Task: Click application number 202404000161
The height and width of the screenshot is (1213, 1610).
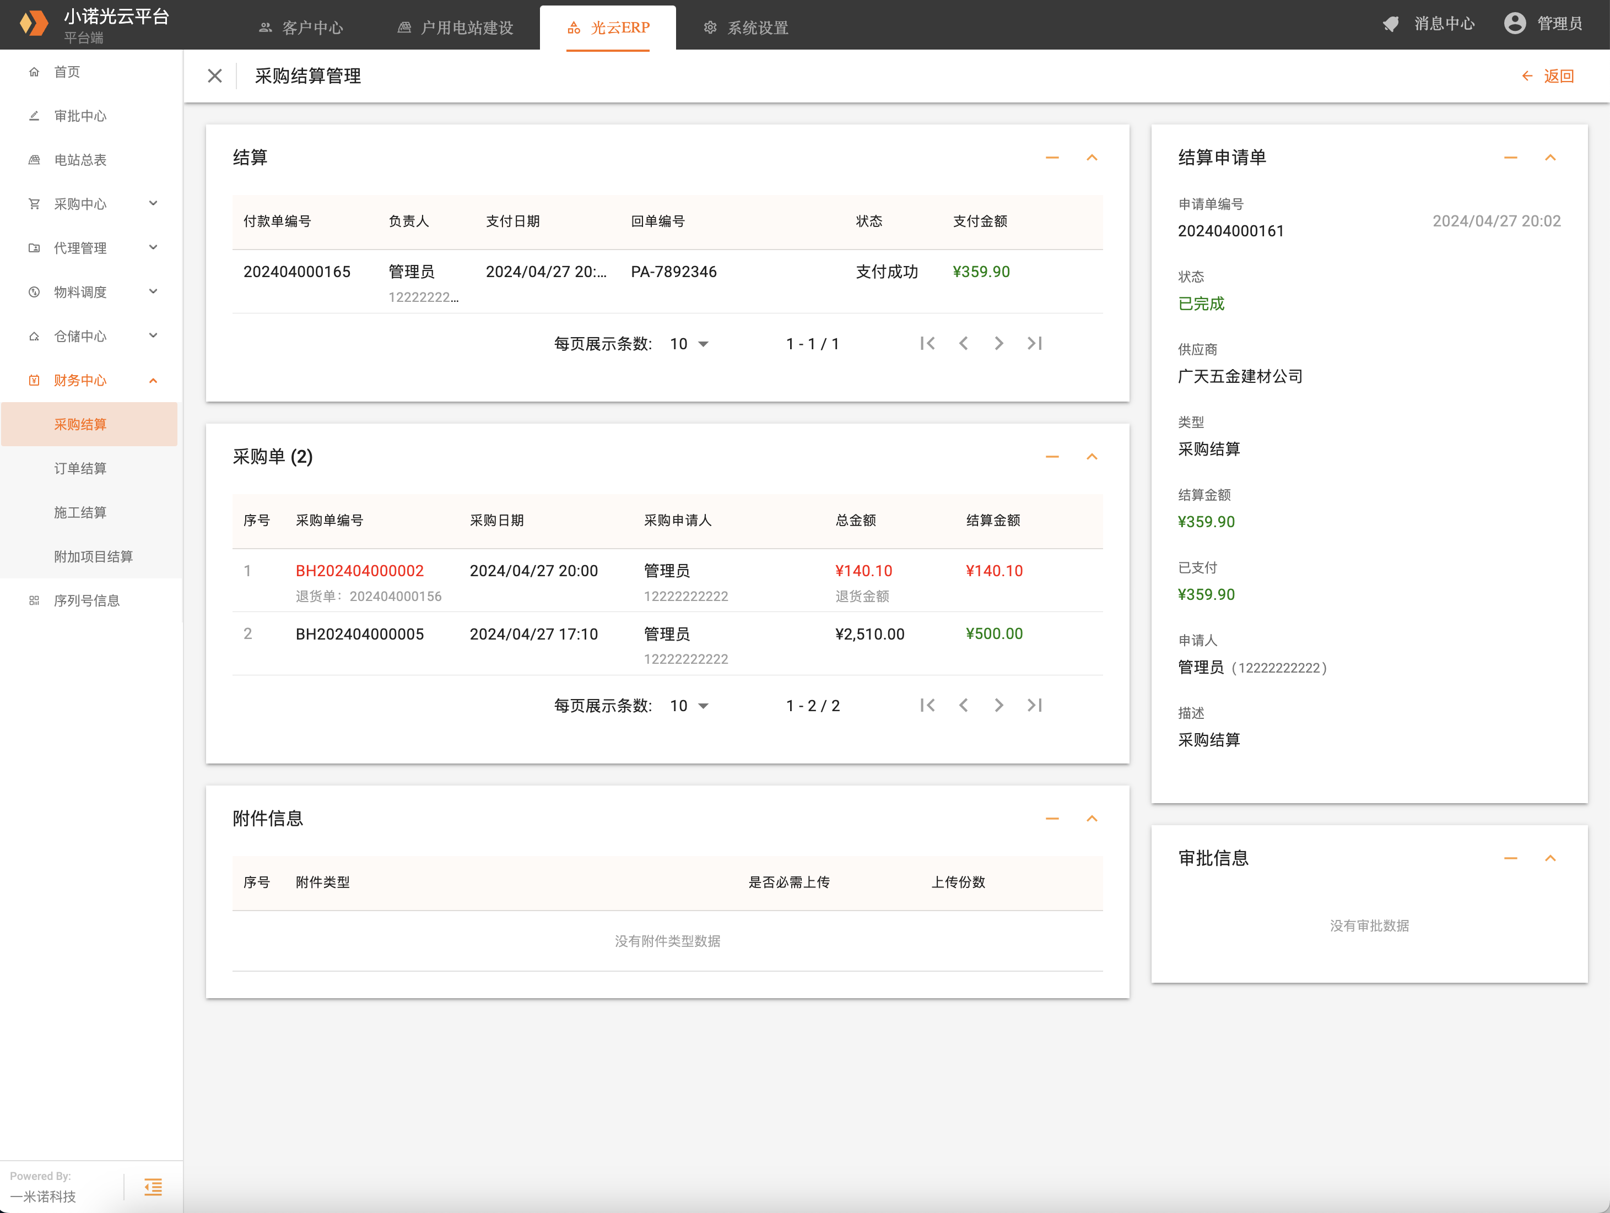Action: tap(1231, 231)
